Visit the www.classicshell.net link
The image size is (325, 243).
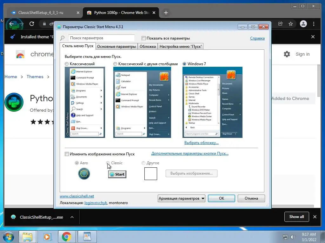(77, 196)
